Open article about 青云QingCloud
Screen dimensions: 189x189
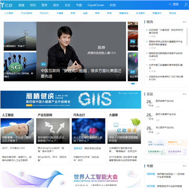(51, 150)
